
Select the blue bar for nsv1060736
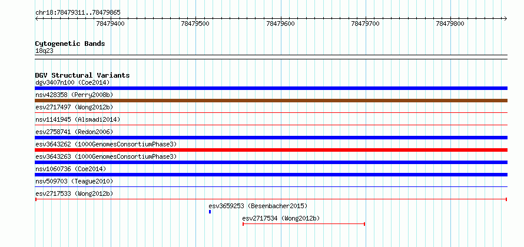[271, 175]
